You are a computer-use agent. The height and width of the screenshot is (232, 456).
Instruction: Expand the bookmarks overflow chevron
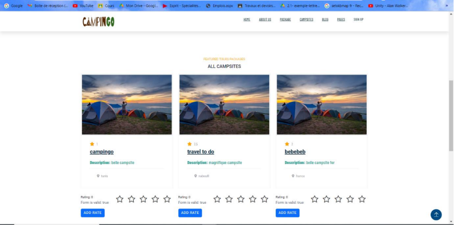446,5
